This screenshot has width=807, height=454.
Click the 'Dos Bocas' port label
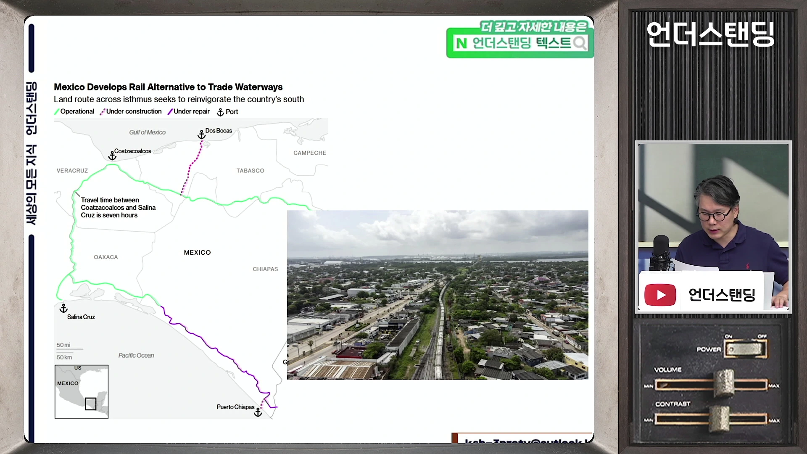pyautogui.click(x=219, y=131)
